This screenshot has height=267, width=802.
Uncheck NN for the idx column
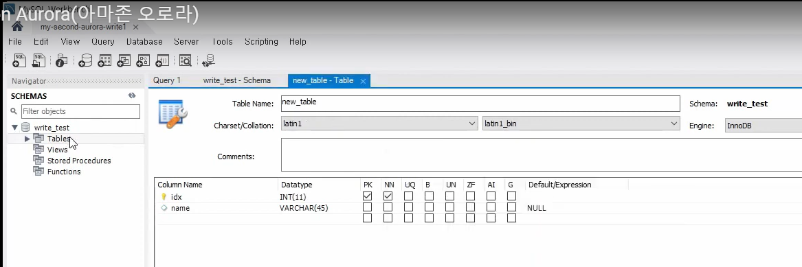click(x=388, y=196)
